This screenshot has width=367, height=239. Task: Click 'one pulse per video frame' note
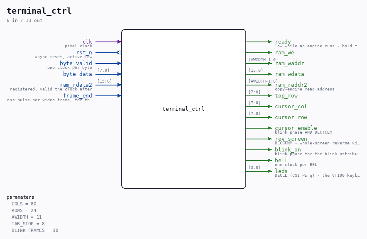coord(50,100)
